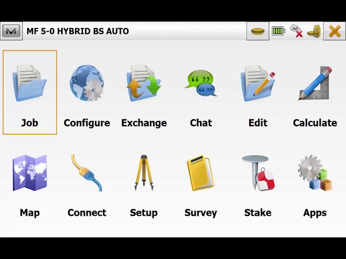Open the Apps gear and blocks icon
Image resolution: width=346 pixels, height=259 pixels.
click(315, 173)
